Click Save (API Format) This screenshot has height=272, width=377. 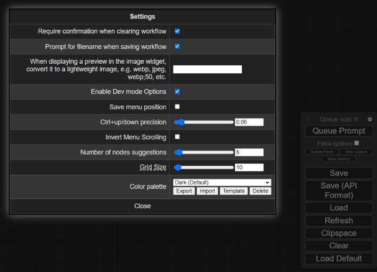pos(338,191)
